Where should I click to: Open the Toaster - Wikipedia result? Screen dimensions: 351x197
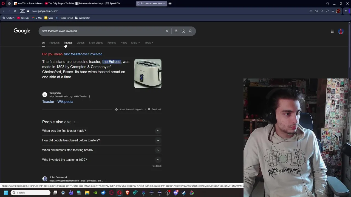58,102
